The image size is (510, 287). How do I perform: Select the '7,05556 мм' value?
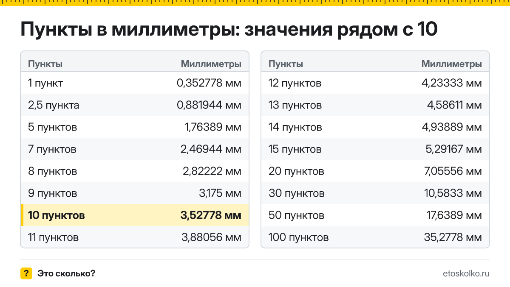(452, 171)
